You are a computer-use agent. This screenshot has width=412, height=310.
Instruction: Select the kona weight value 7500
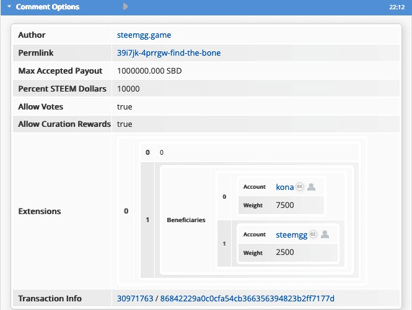285,205
